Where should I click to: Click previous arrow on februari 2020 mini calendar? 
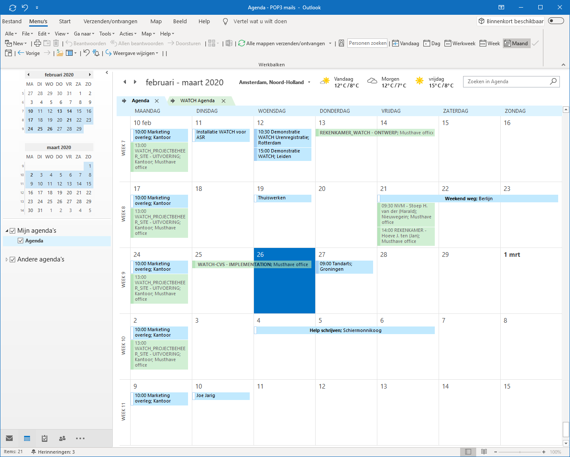[28, 75]
